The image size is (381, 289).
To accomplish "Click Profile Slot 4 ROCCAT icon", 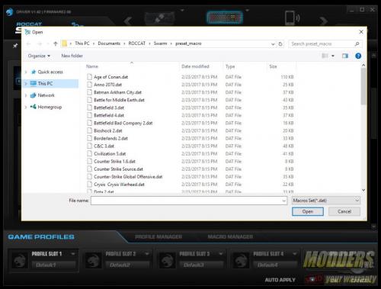I will (x=241, y=261).
